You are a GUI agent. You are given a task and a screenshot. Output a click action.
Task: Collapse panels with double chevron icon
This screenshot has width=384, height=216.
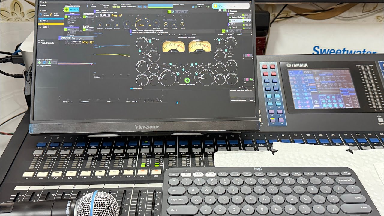[220, 10]
